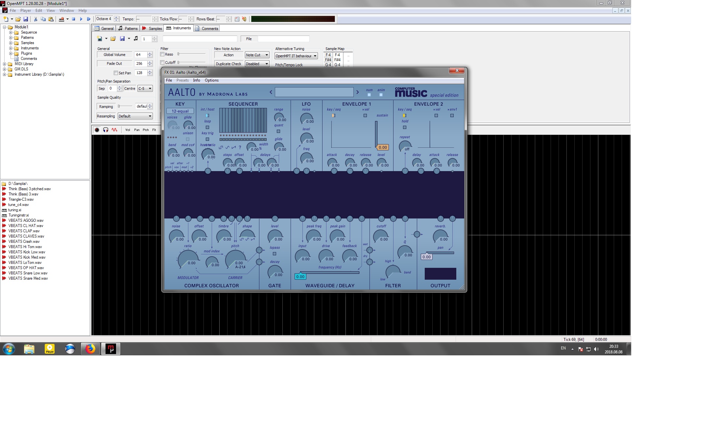Select the square wave sequencer shape icon
This screenshot has width=716, height=433.
[x=221, y=147]
